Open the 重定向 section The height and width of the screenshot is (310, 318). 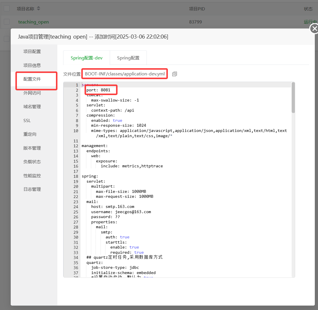click(30, 134)
